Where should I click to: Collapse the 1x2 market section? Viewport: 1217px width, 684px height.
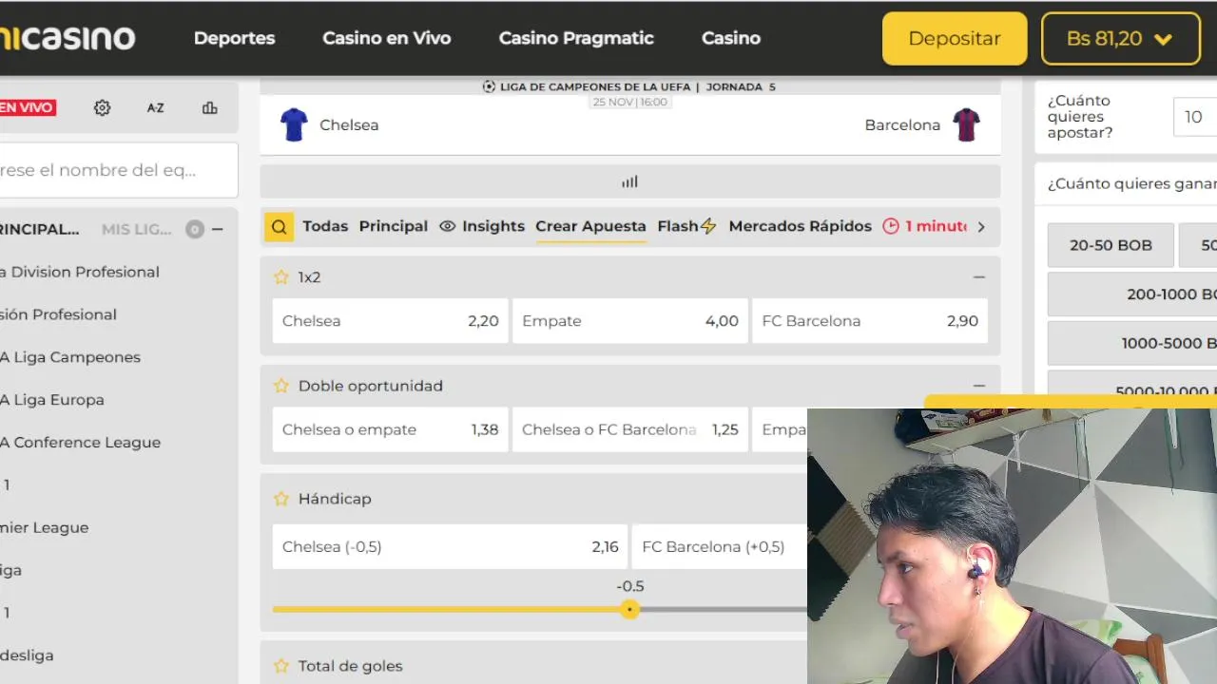pos(979,277)
